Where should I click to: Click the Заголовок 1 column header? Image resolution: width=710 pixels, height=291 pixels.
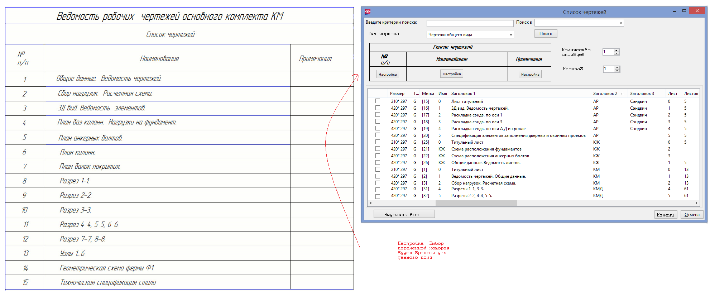(463, 94)
